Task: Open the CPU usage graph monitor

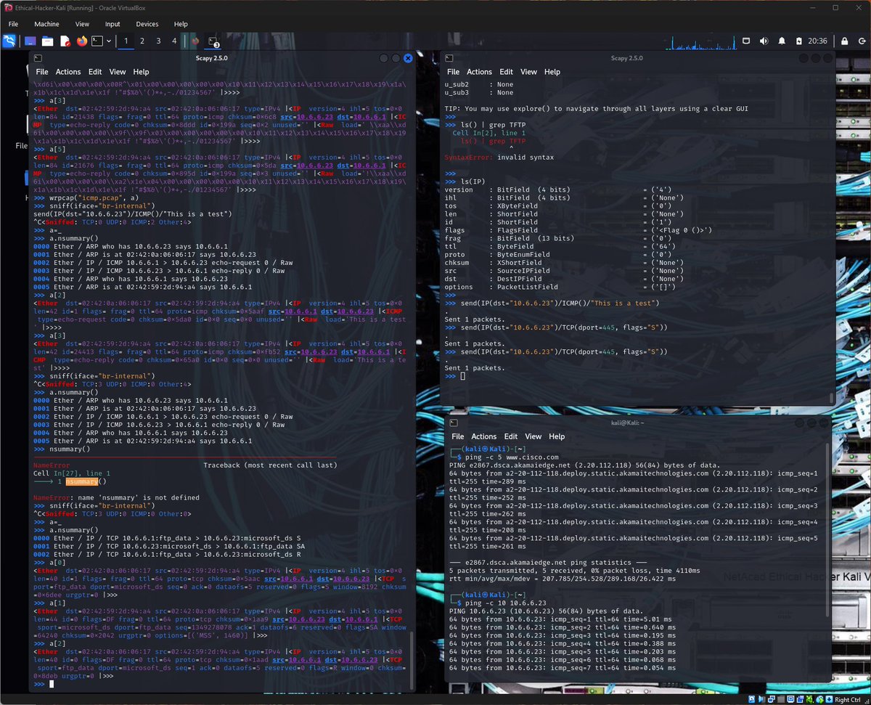Action: pyautogui.click(x=701, y=41)
